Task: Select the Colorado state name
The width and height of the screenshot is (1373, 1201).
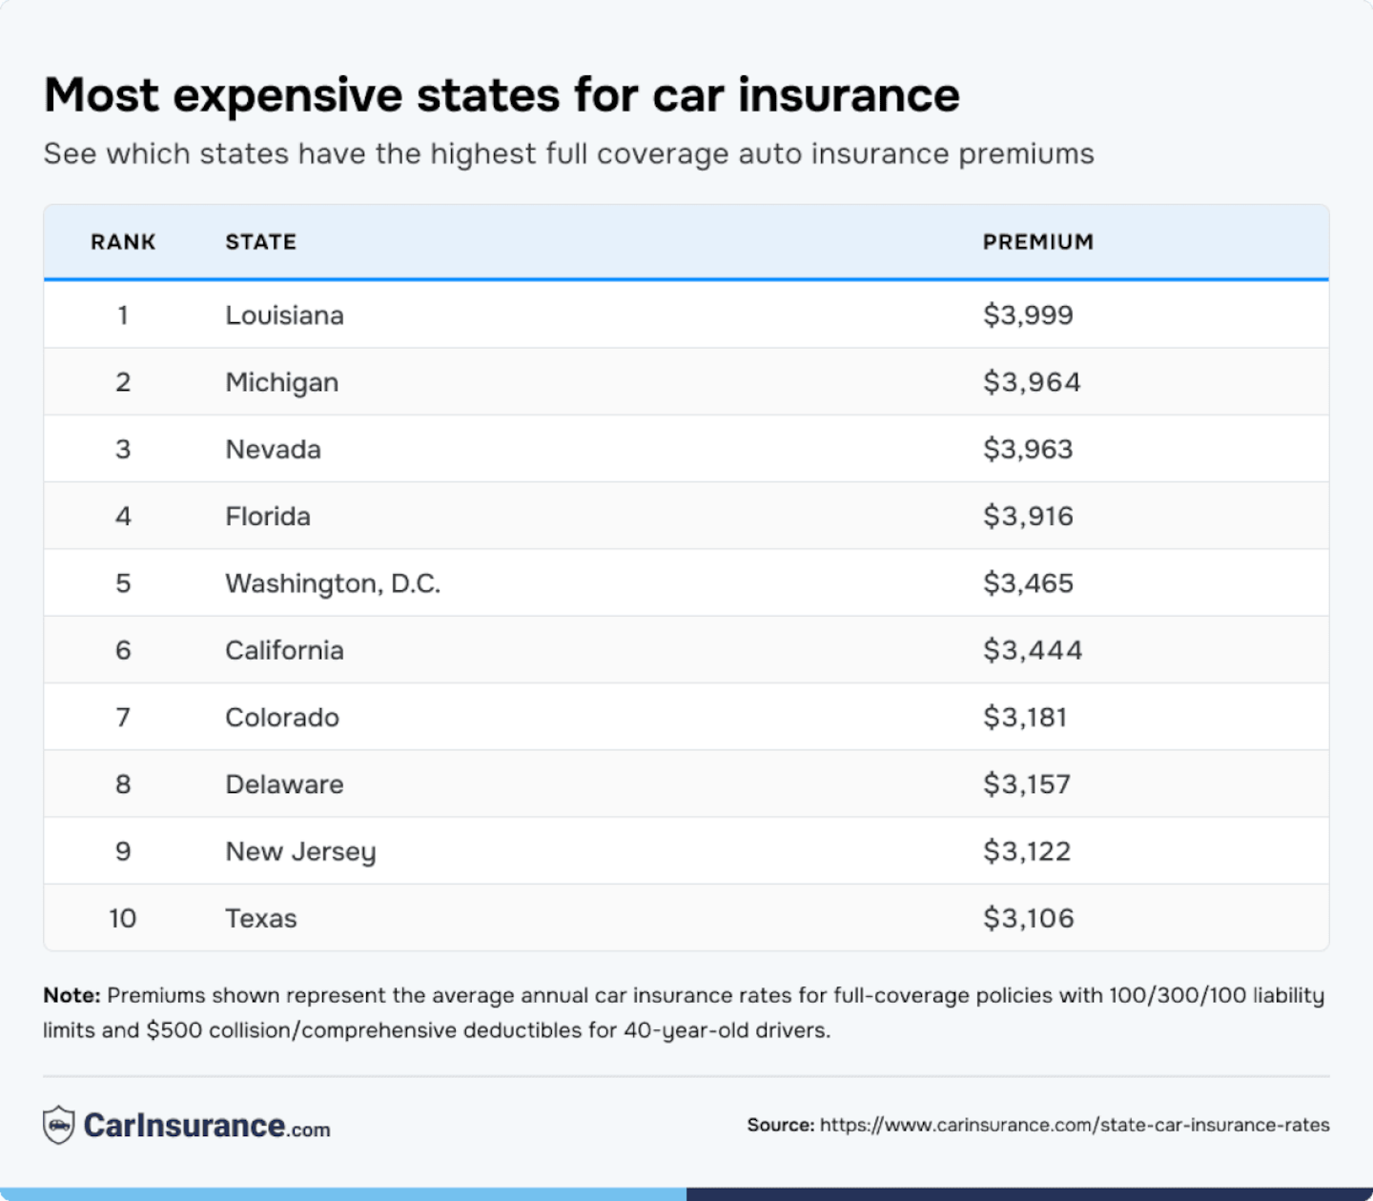Action: pyautogui.click(x=282, y=717)
